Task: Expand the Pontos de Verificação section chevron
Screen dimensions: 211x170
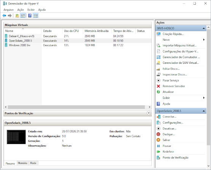Action: coord(149,113)
